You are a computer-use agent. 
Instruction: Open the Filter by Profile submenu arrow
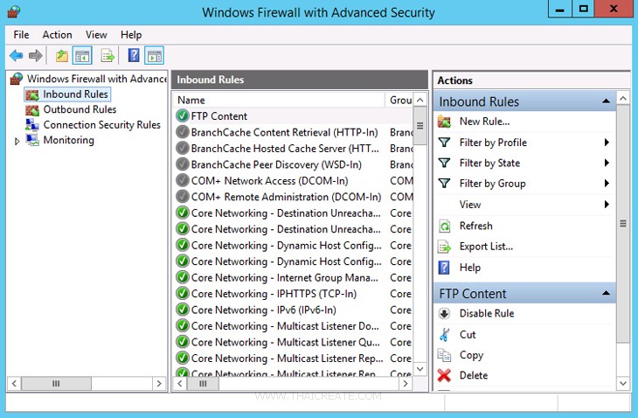coord(607,143)
